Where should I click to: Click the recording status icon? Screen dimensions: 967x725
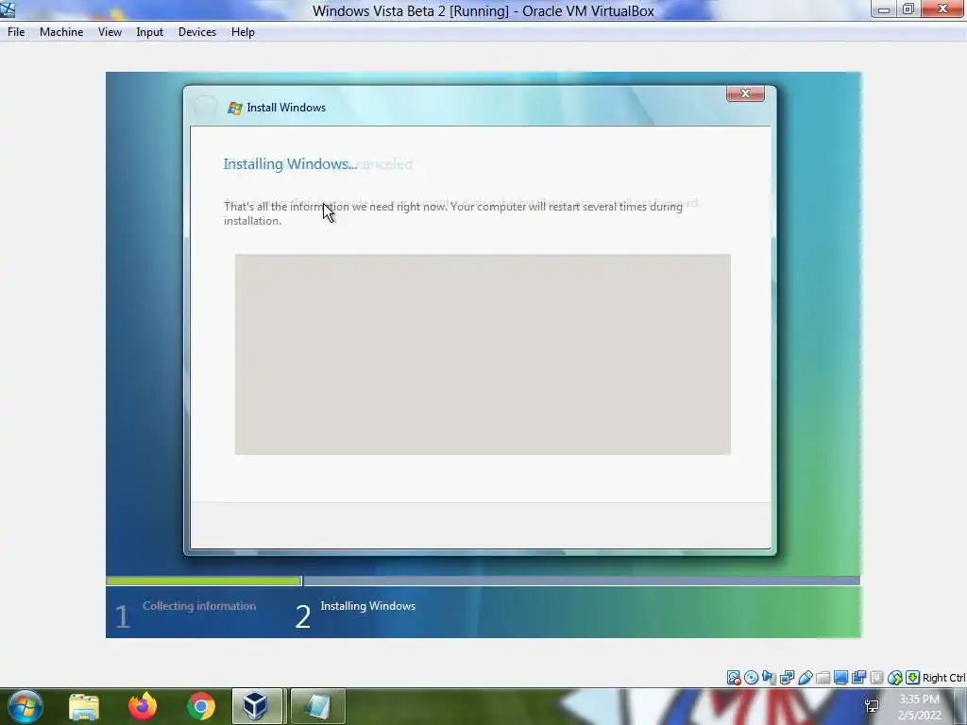[x=858, y=678]
